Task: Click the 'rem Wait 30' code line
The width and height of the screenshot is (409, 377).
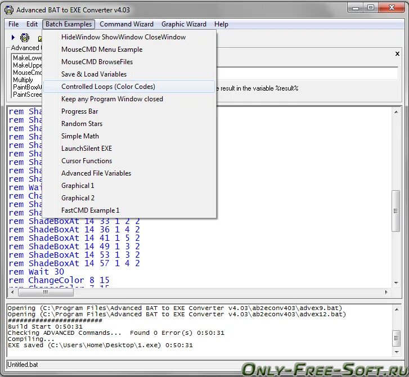Action: pos(36,272)
